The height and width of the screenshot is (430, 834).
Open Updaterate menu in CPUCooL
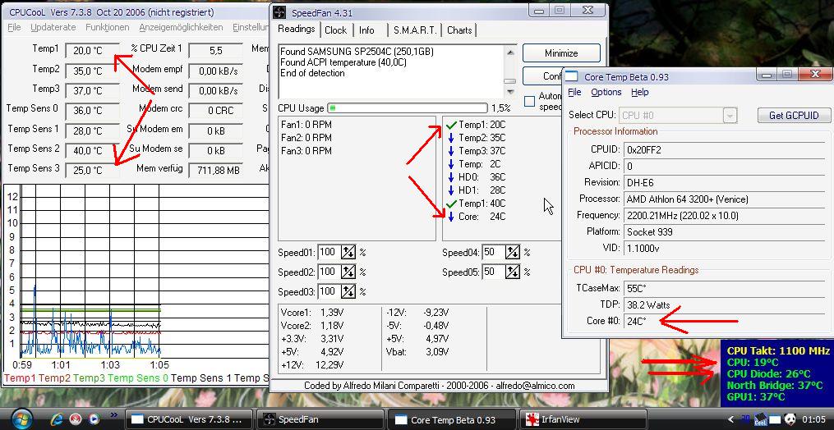click(53, 27)
